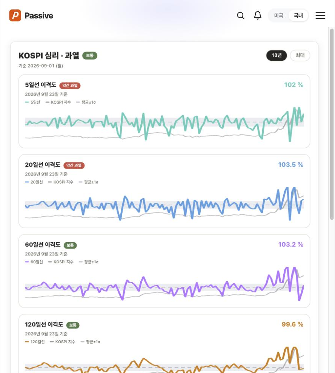Click the Passive brand name link
Image resolution: width=335 pixels, height=373 pixels.
click(x=39, y=16)
